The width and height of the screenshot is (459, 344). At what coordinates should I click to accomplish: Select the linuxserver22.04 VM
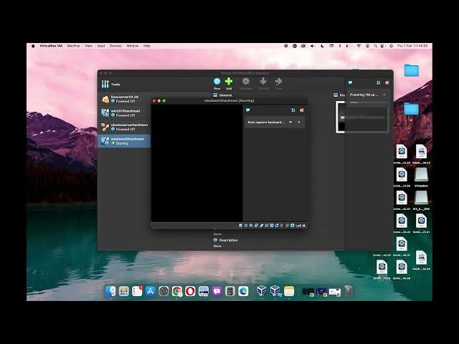pyautogui.click(x=124, y=99)
